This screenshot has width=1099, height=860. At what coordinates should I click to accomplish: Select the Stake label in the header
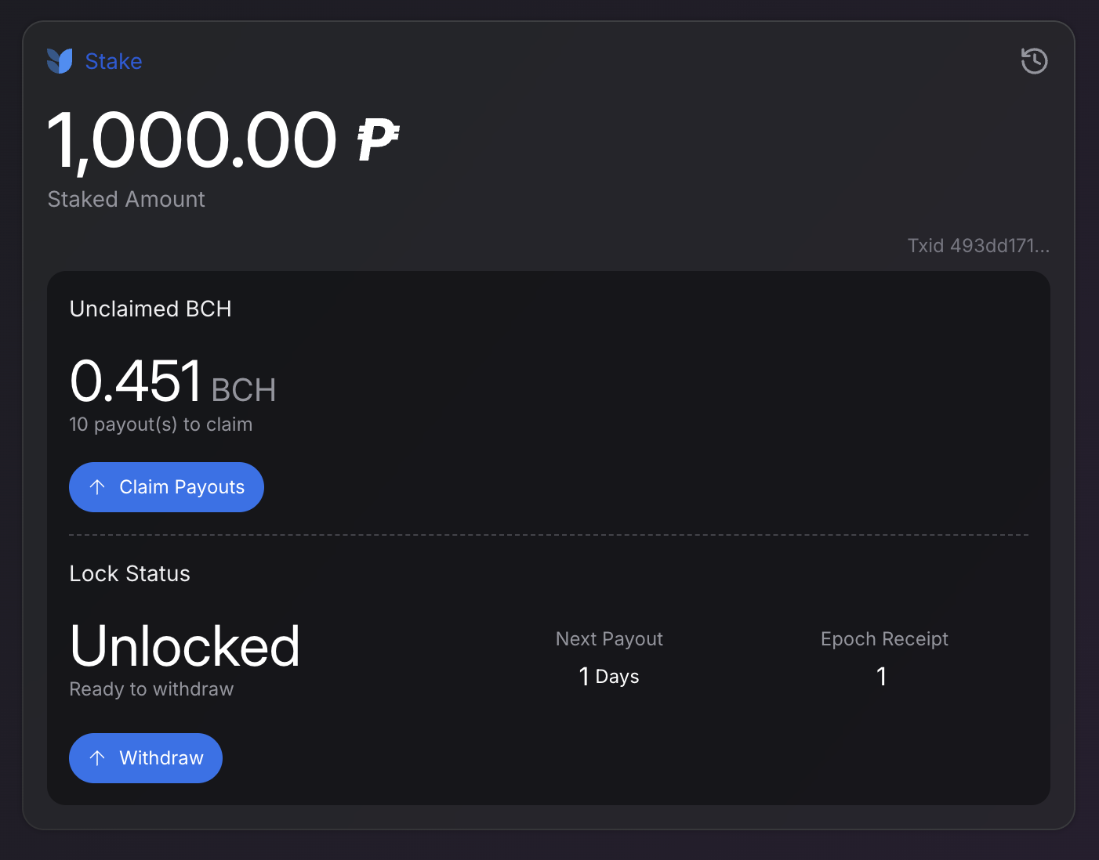(x=114, y=60)
